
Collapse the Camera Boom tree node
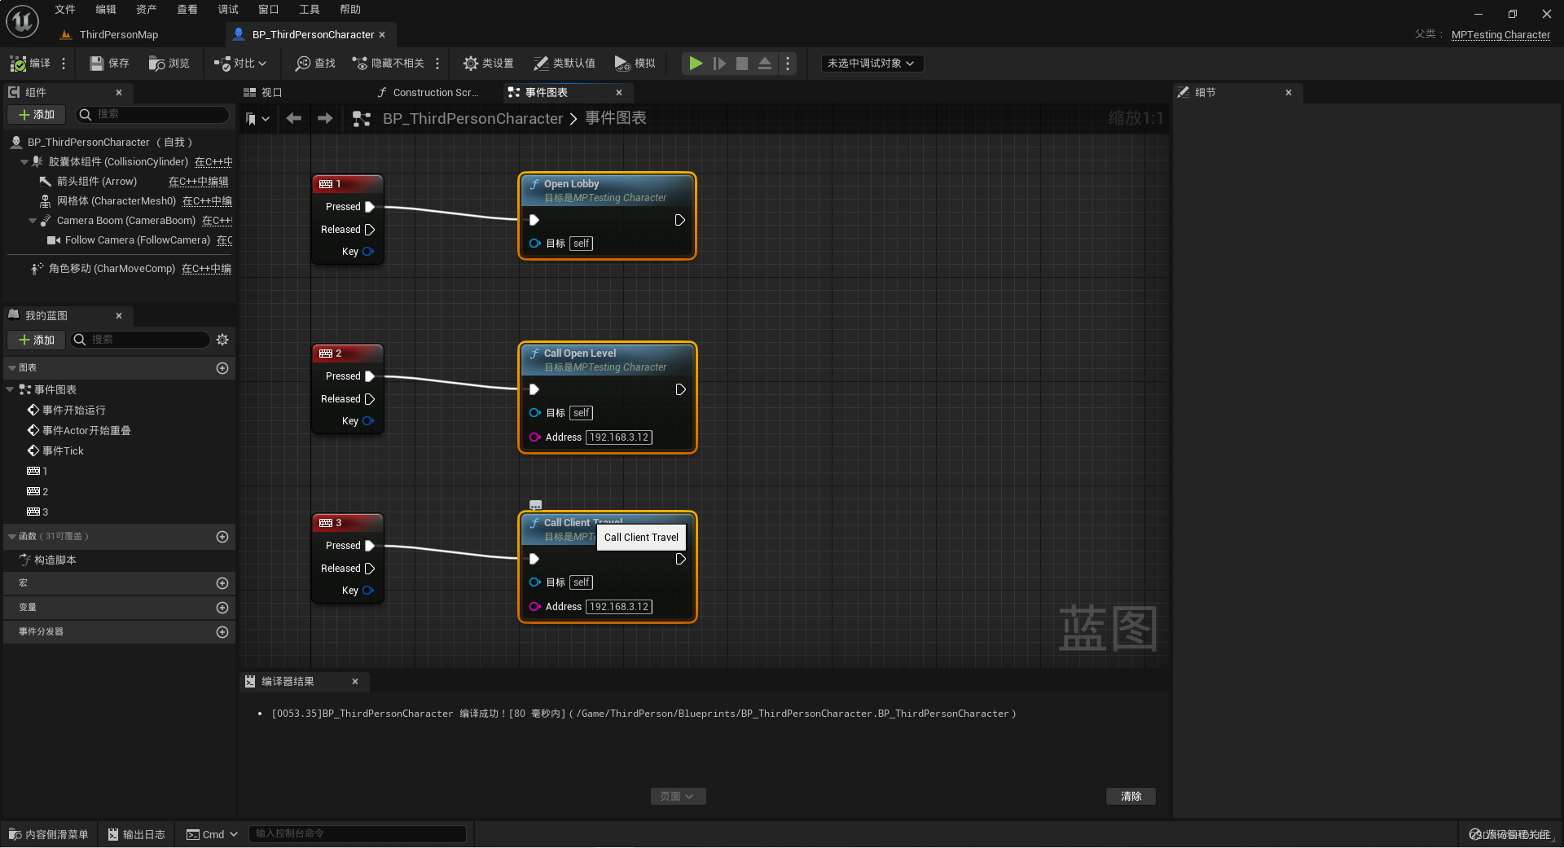[x=33, y=221]
